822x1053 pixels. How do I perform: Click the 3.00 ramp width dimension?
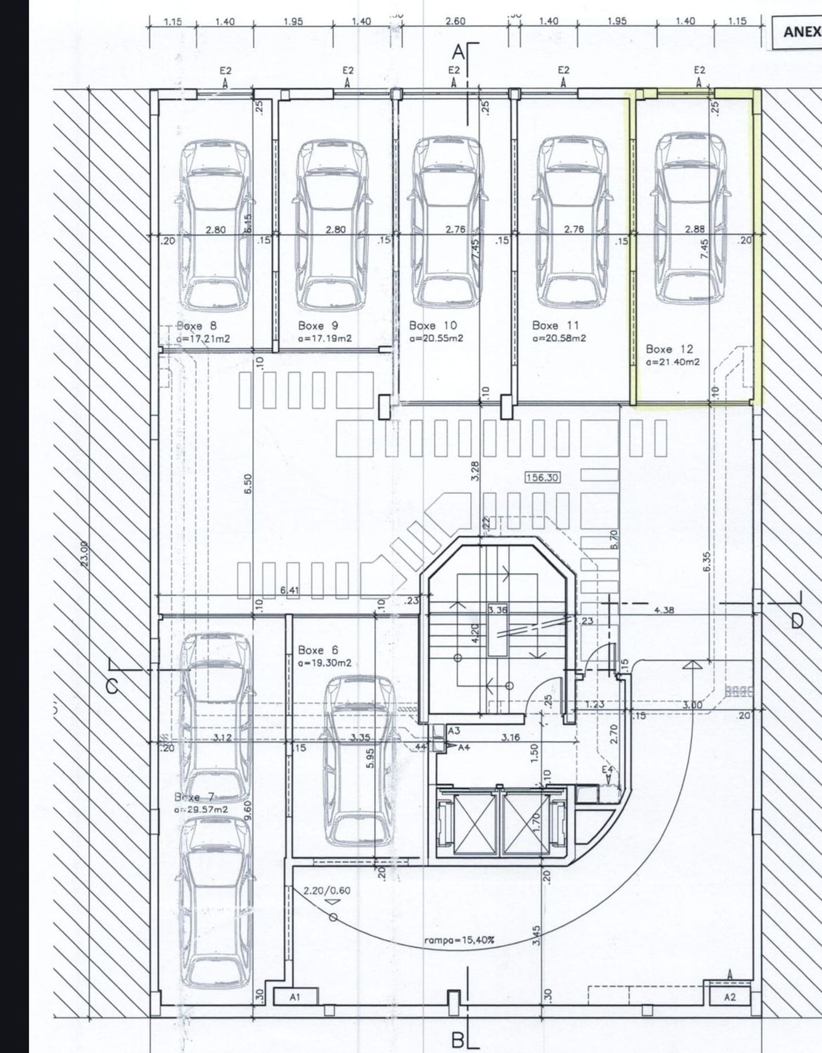point(693,705)
